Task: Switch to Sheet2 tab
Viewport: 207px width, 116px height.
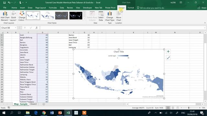Action: [33, 104]
